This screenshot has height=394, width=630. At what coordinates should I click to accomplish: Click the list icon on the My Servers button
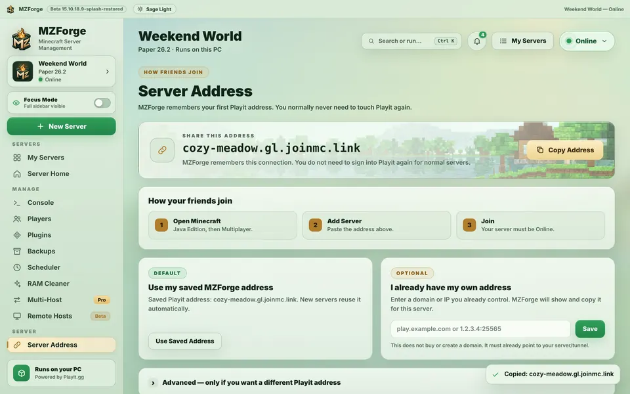click(503, 41)
